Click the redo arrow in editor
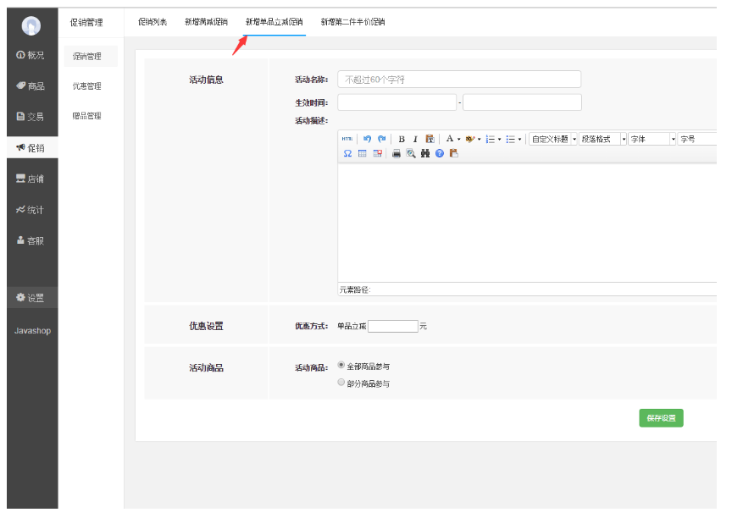Screen dimensions: 732x529 tap(381, 139)
